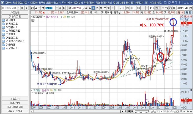Click the 120 interval button
Viewport: 193px width, 114px height.
pos(139,8)
